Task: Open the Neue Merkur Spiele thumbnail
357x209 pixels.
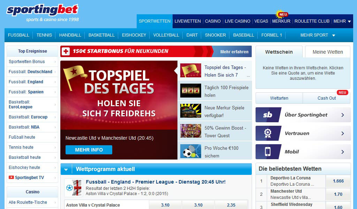Action: coord(191,111)
